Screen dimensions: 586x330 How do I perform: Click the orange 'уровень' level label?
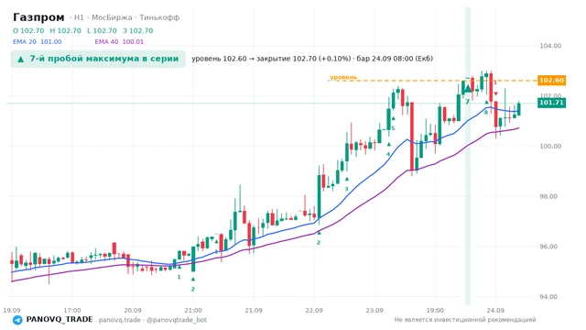[343, 77]
